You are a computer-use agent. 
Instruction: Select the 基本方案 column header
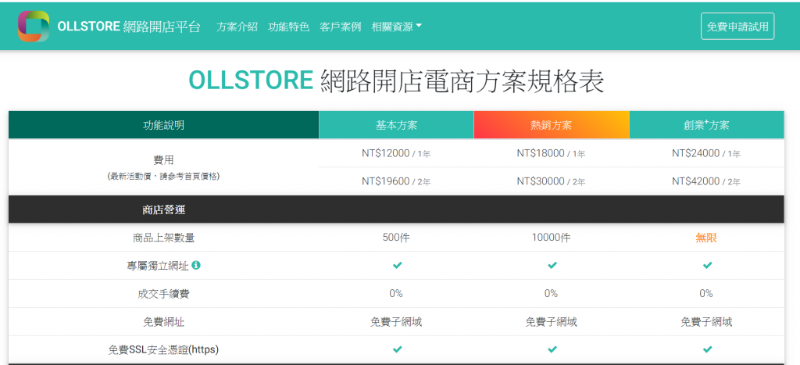tap(396, 125)
